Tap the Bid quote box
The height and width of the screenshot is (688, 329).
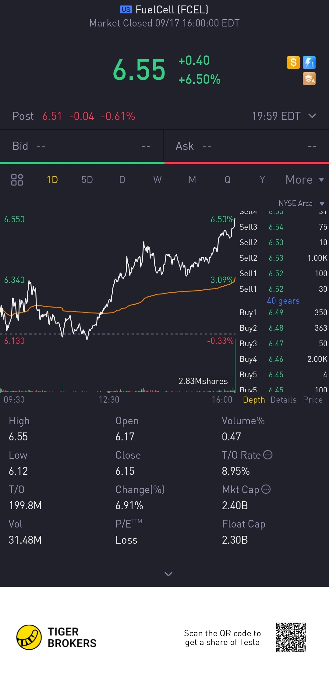coord(82,146)
